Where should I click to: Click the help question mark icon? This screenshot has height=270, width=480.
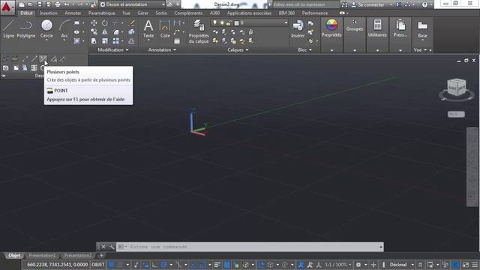[x=424, y=4]
